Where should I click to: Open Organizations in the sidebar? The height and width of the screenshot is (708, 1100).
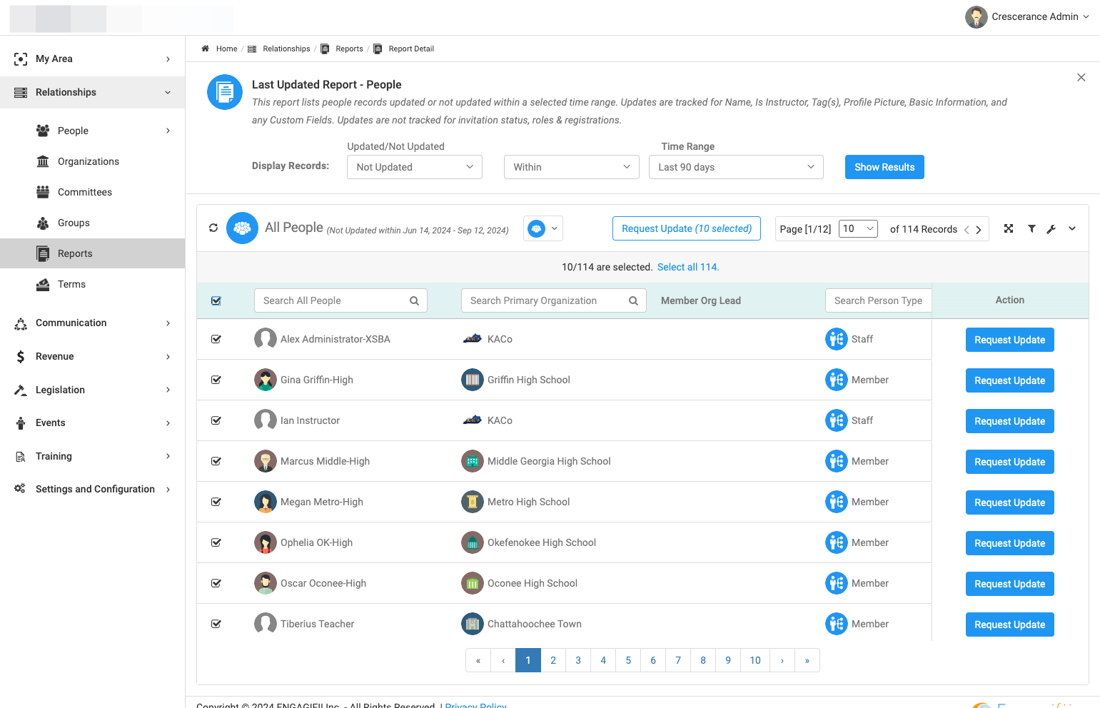tap(89, 161)
